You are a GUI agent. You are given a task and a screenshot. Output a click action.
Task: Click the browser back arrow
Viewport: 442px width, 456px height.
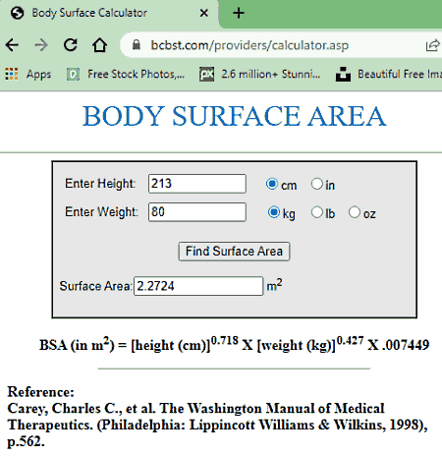[12, 45]
